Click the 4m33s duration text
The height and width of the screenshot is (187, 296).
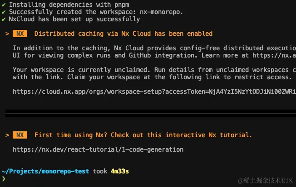120,171
